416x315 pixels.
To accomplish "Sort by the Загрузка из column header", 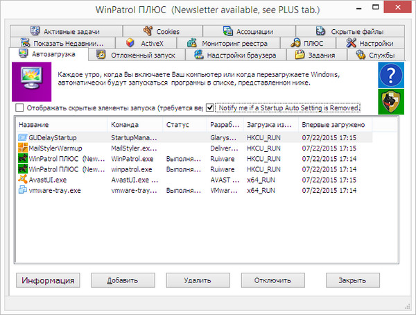I will tap(271, 125).
